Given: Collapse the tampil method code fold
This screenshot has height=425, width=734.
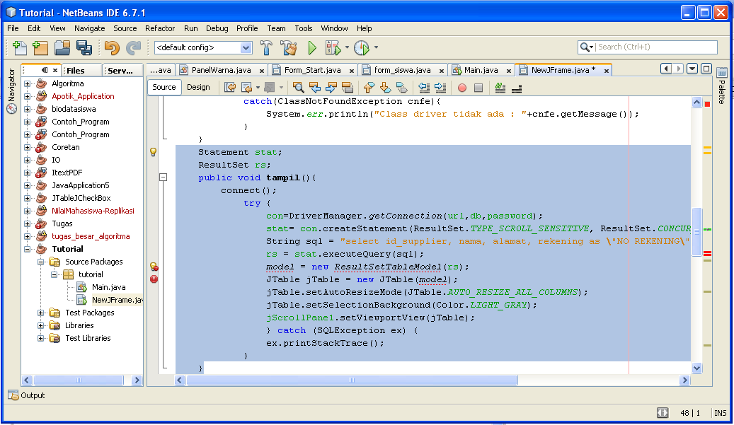Looking at the screenshot, I should click(163, 177).
